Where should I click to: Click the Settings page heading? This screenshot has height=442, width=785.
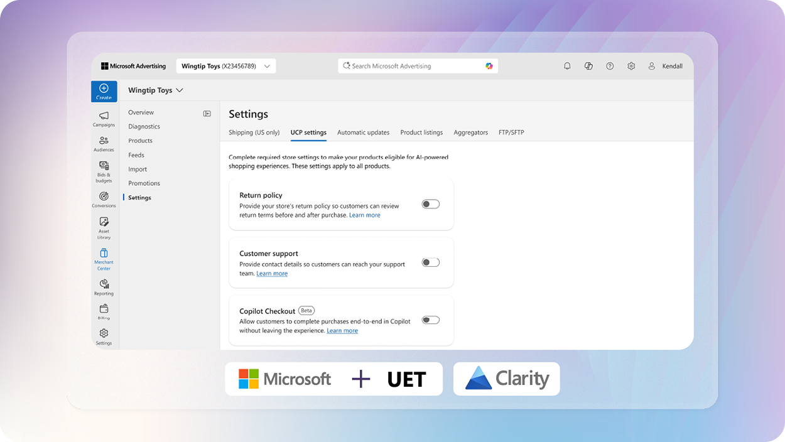[x=249, y=114]
